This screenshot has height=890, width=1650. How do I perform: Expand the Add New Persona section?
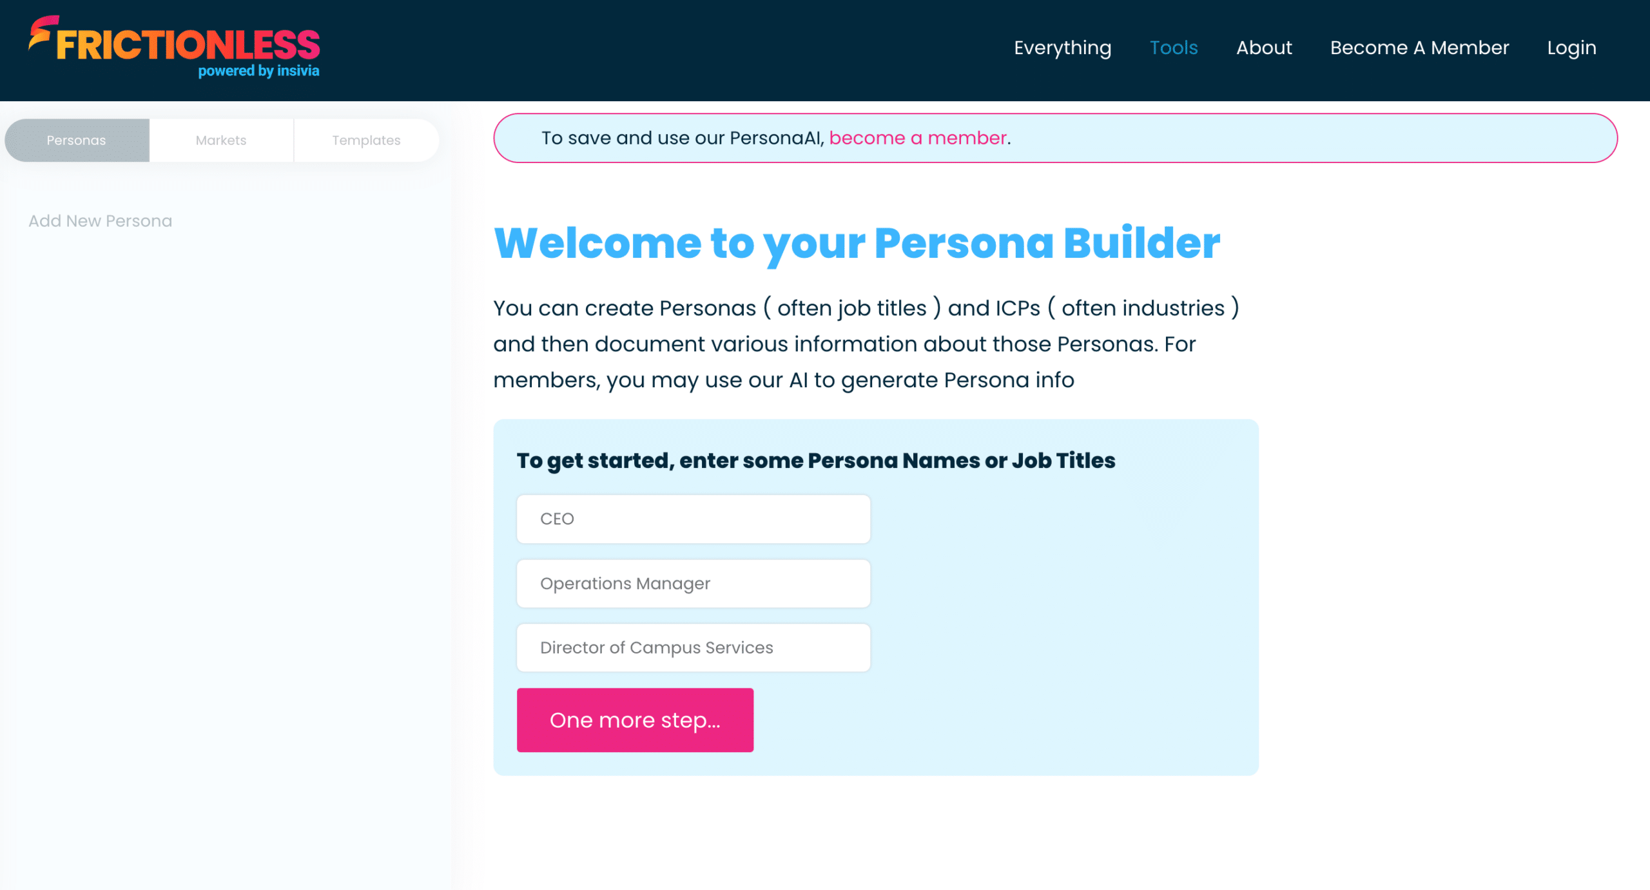101,220
